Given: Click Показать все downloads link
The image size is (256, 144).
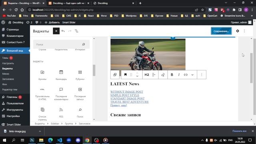Looking at the screenshot, I should [239, 131].
